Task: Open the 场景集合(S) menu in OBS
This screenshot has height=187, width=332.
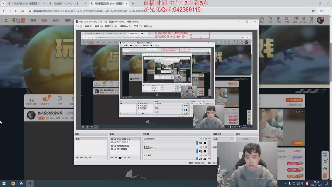Action: 125,27
